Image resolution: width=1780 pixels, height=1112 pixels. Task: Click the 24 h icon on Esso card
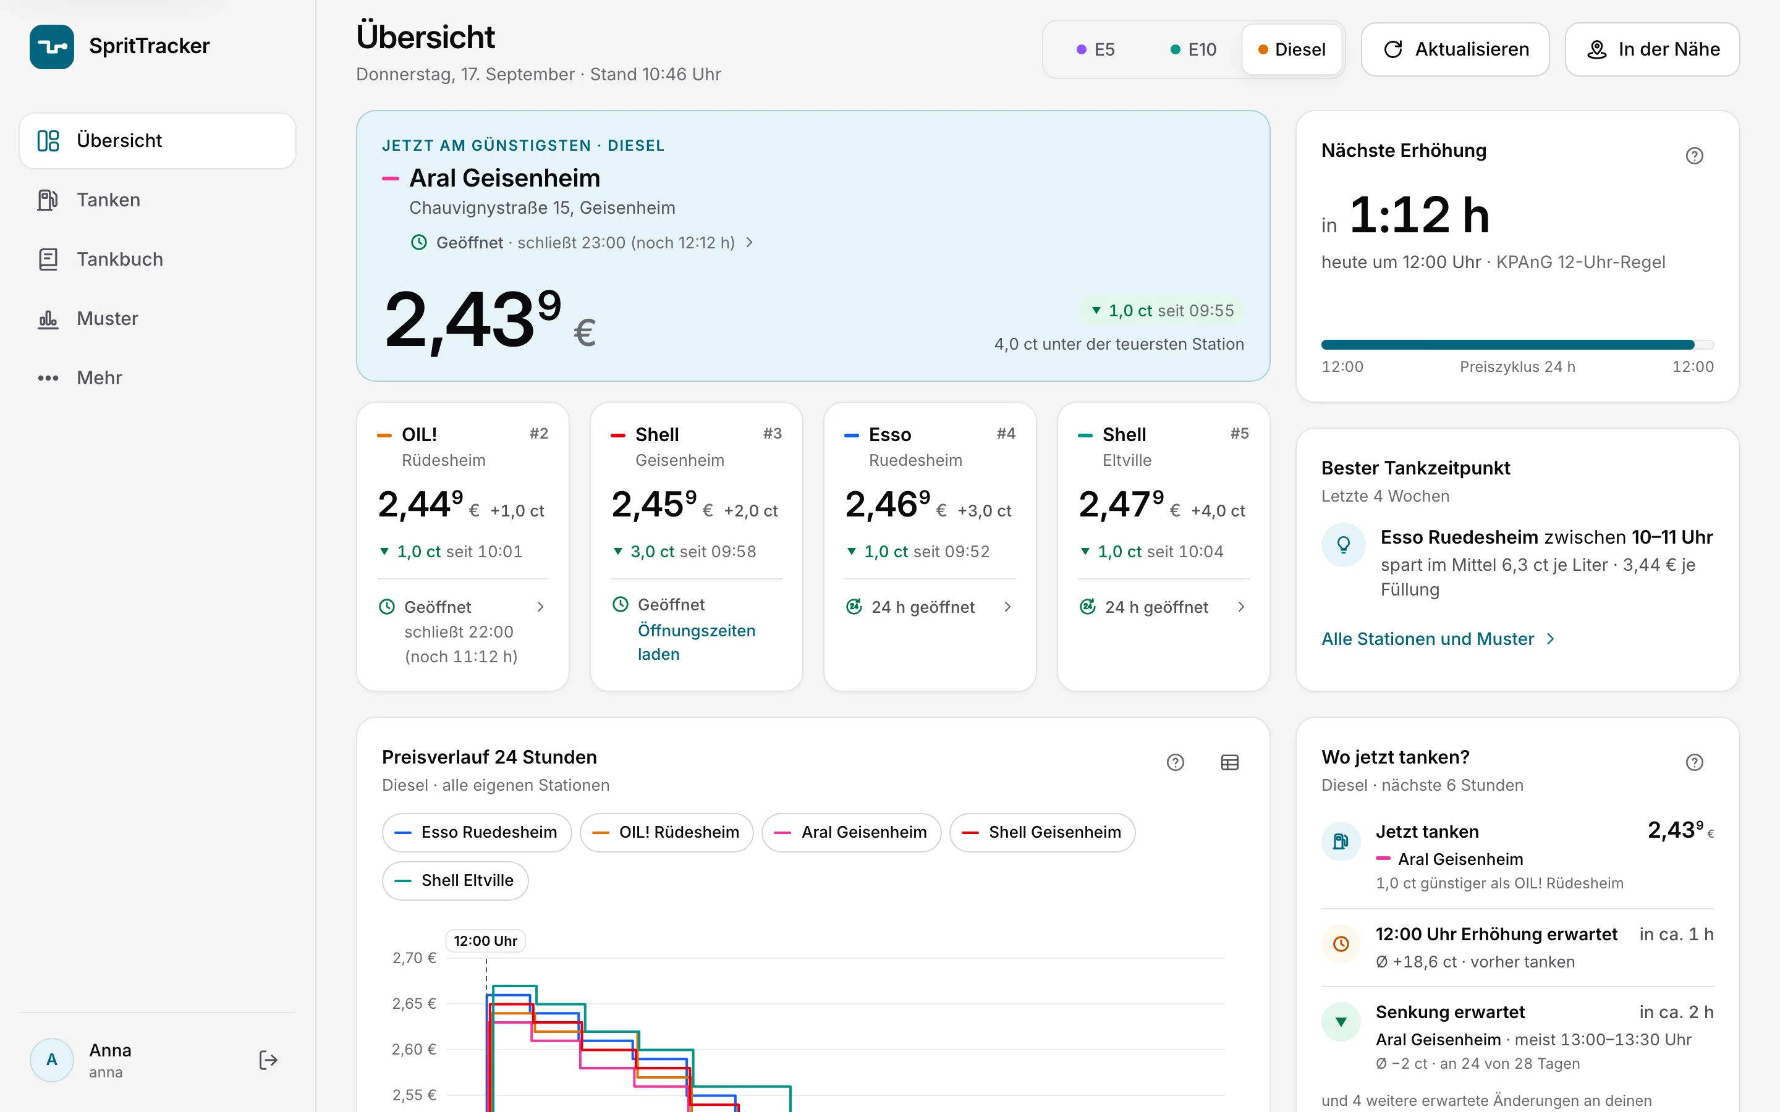pyautogui.click(x=854, y=607)
